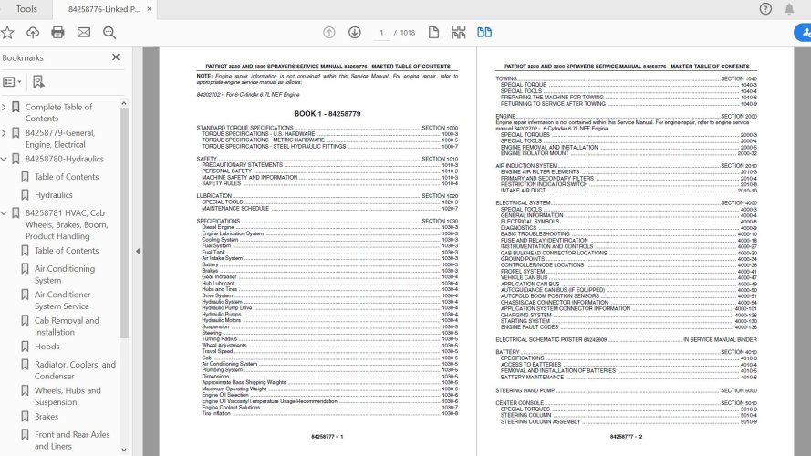Go to next page with the down arrow
The height and width of the screenshot is (456, 811).
click(354, 33)
